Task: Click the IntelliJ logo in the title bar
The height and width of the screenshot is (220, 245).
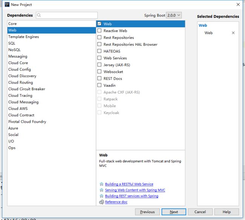Action: point(7,5)
